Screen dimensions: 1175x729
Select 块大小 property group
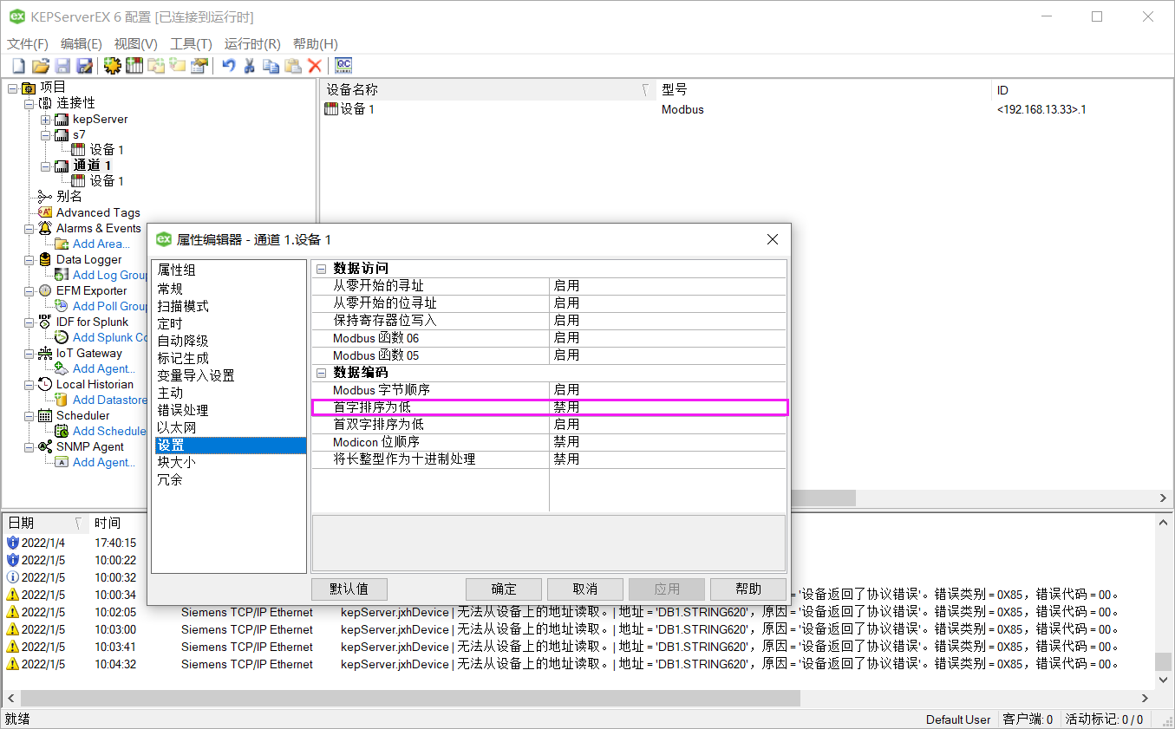177,462
